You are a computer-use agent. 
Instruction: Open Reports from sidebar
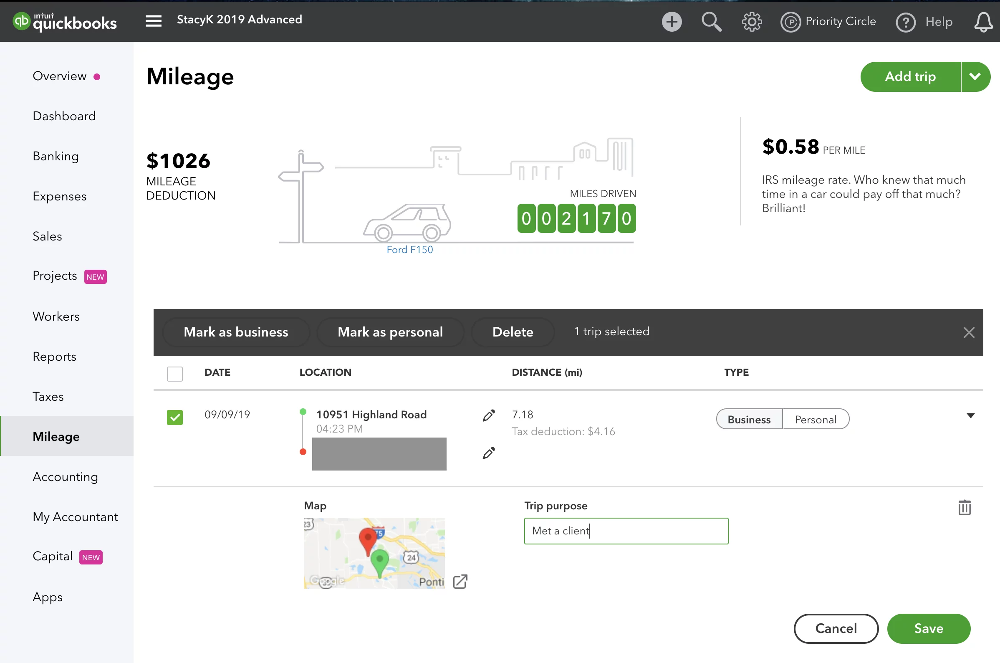click(55, 357)
